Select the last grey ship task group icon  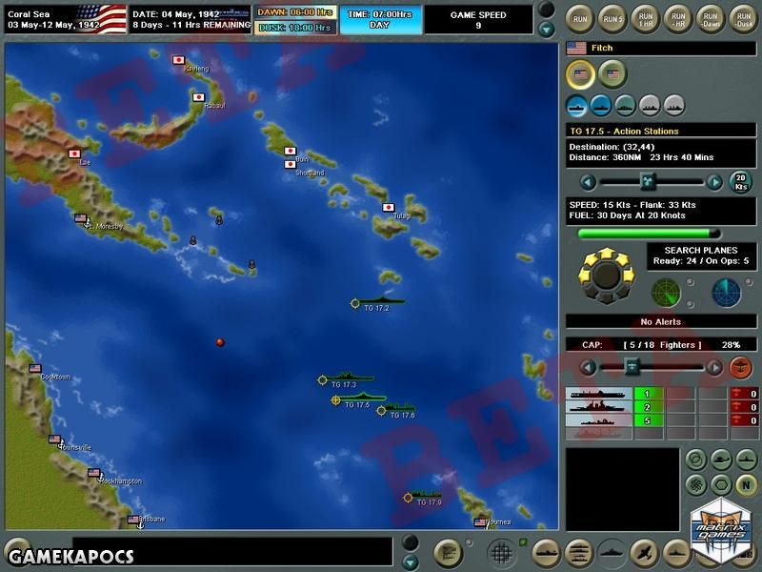(674, 106)
